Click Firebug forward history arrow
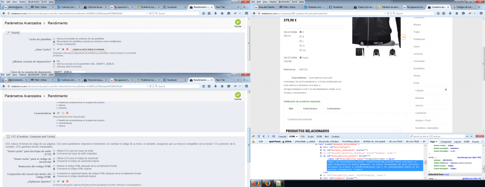 click(268, 136)
